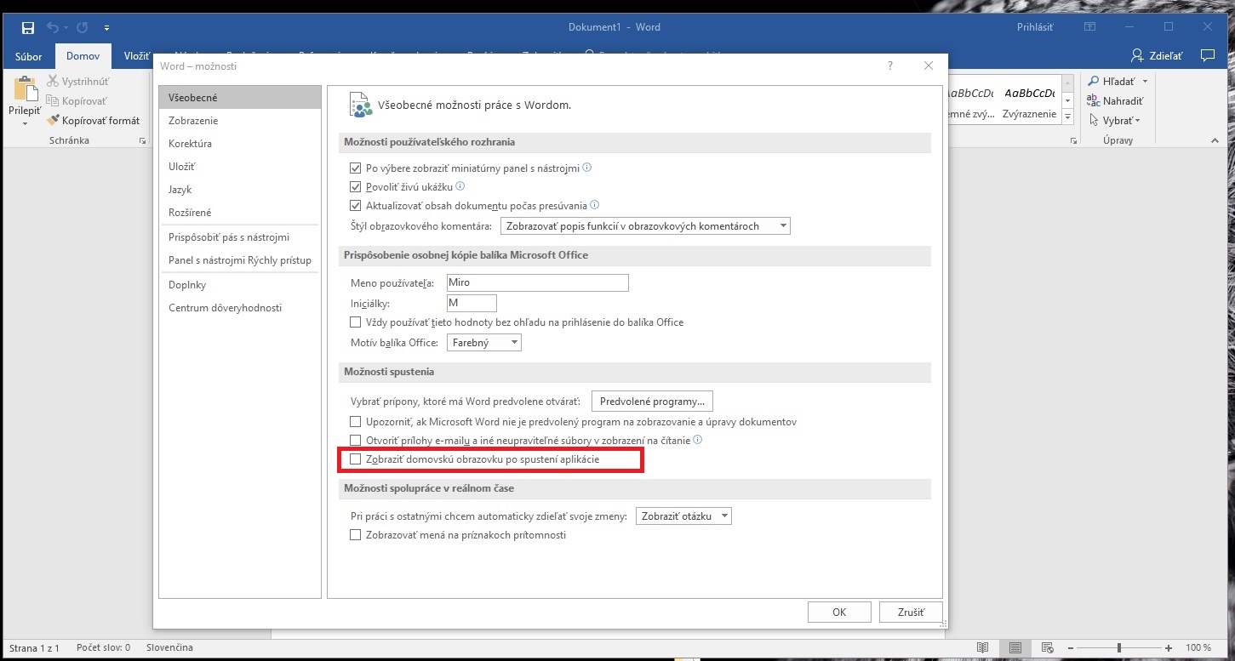Click the Zdieľať share person icon
Viewport: 1235px width, 661px height.
pyautogui.click(x=1138, y=55)
